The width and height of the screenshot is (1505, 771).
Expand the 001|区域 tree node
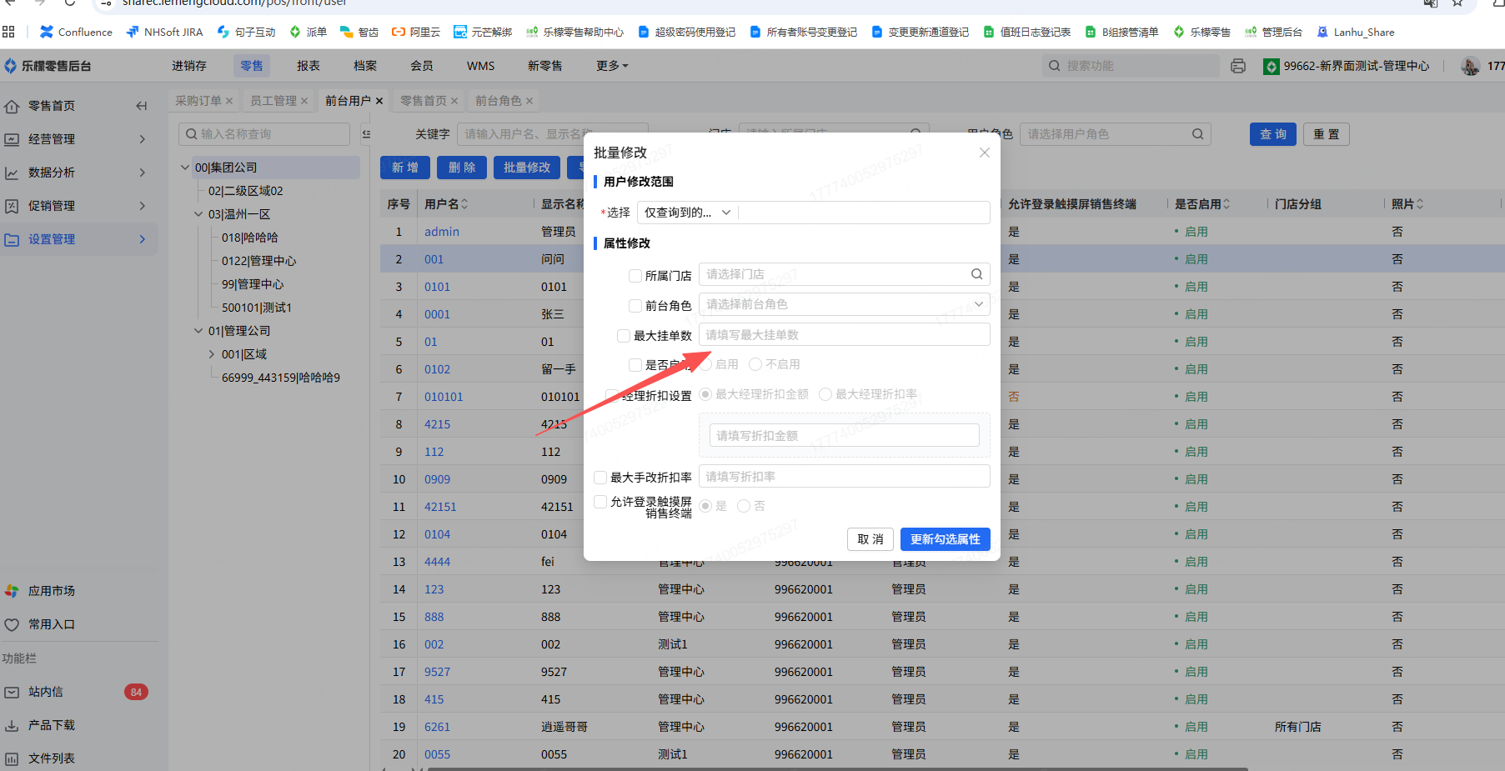212,354
